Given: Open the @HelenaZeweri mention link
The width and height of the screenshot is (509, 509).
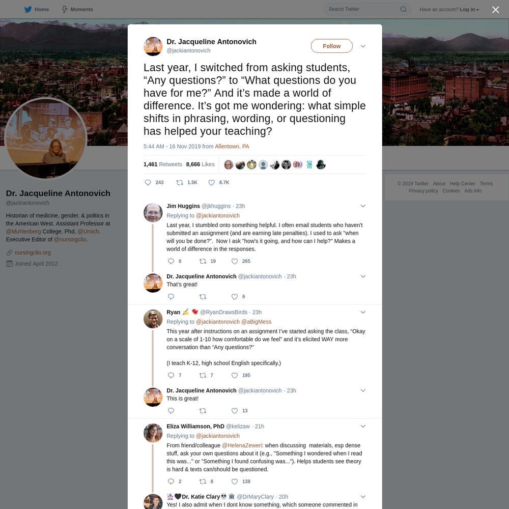Looking at the screenshot, I should click(x=241, y=445).
